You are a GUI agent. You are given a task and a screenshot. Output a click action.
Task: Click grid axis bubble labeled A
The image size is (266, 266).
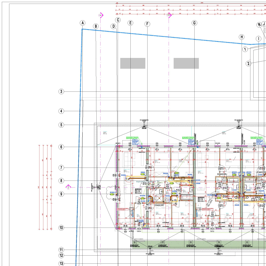pyautogui.click(x=83, y=23)
